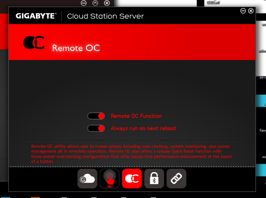Select the G303.rtf desktop file
266x198 pixels.
[213, 2]
